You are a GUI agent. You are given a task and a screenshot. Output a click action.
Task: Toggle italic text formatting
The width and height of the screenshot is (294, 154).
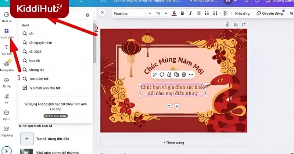click(x=190, y=14)
